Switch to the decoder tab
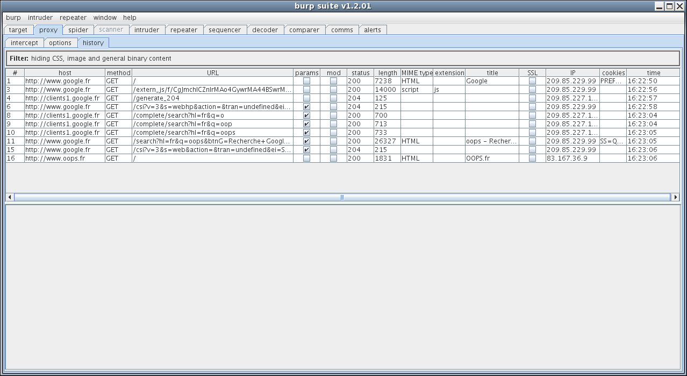 [x=265, y=30]
